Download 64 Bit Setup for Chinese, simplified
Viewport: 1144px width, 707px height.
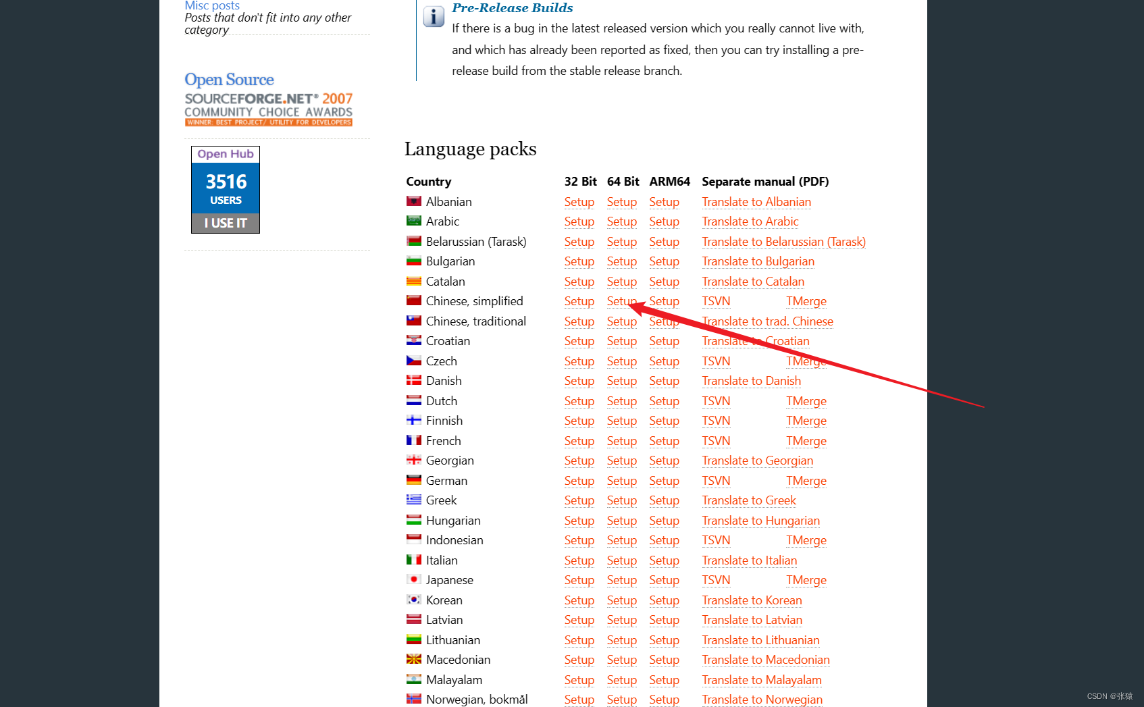(621, 301)
